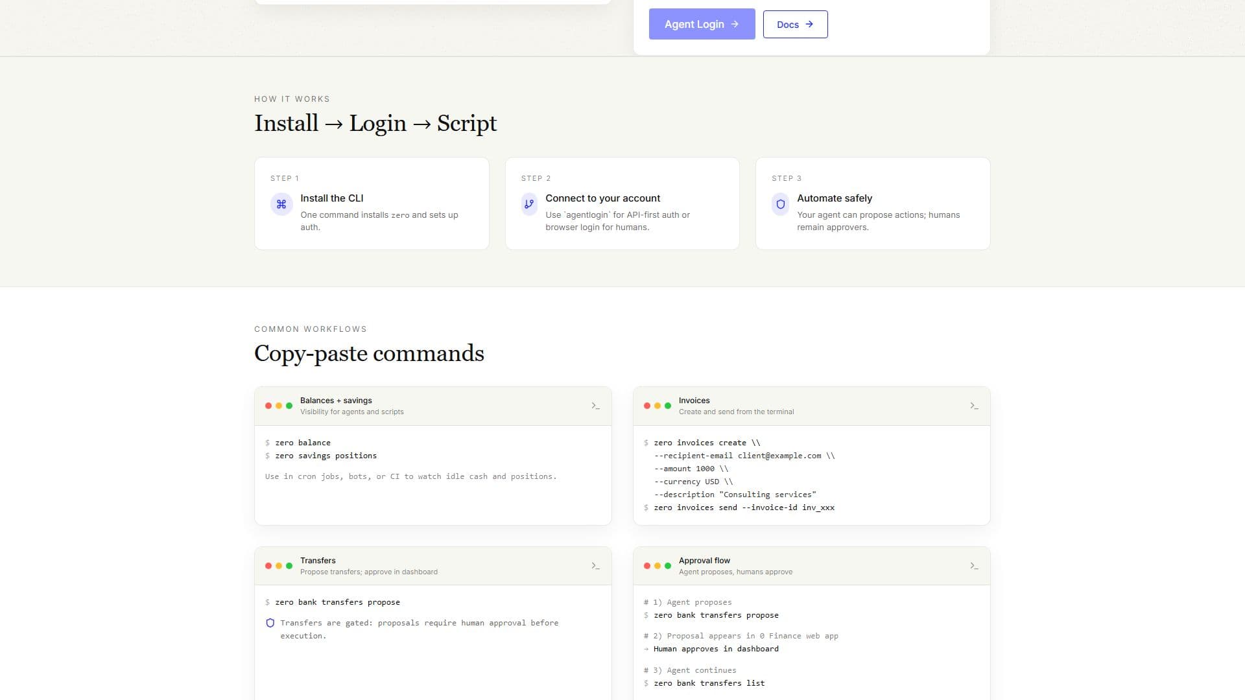1245x700 pixels.
Task: Click shield icon next to 'Transfers are gated' note
Action: 270,623
